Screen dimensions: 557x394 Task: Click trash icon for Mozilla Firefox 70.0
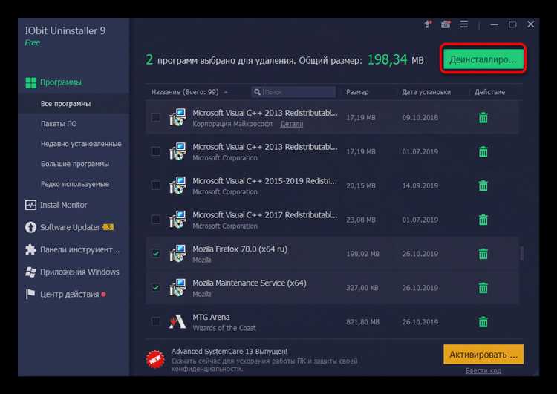pos(483,254)
